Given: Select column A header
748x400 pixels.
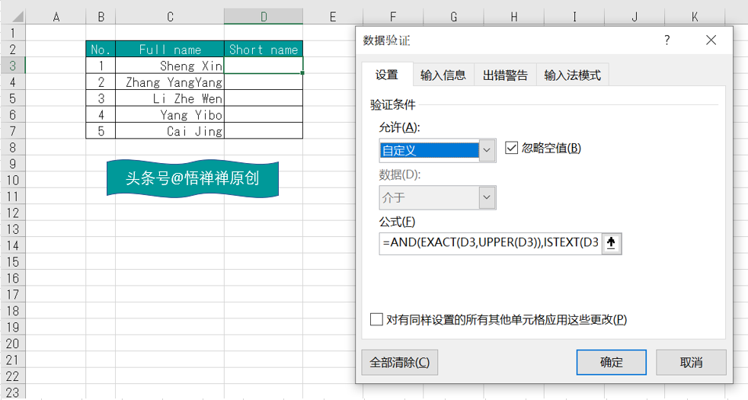Looking at the screenshot, I should pyautogui.click(x=56, y=17).
